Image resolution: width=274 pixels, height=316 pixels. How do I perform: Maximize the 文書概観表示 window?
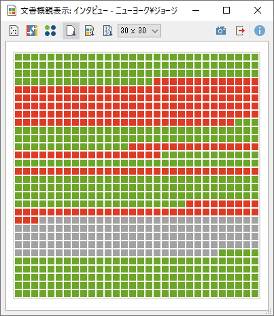click(x=226, y=10)
